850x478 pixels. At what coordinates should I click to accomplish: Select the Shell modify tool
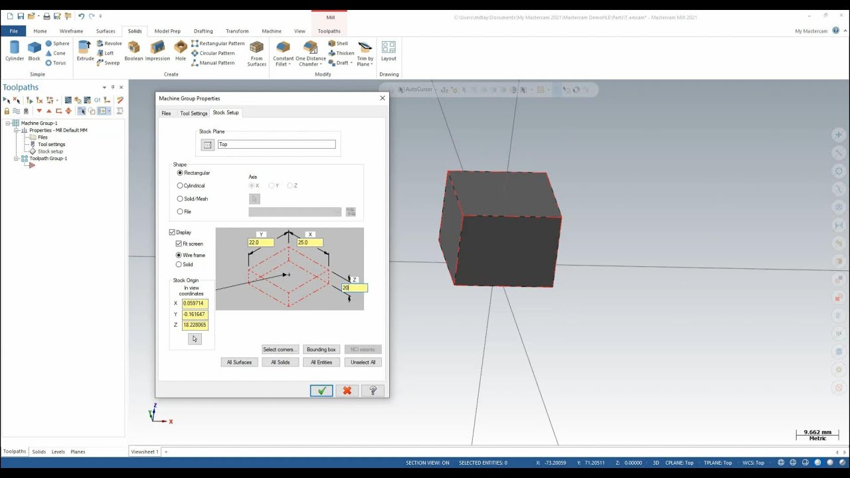point(338,44)
